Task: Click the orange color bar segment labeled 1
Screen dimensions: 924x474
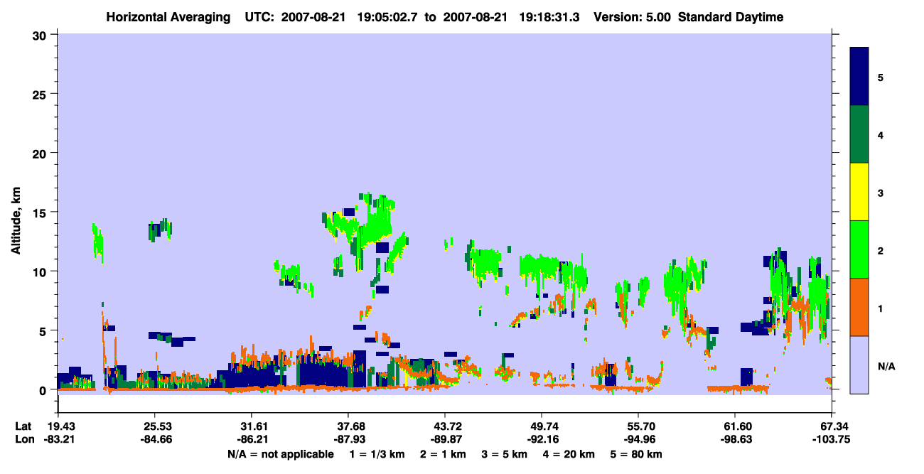Action: pos(859,307)
